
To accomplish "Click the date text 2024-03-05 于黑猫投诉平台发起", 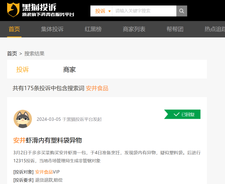I will tap(69, 119).
